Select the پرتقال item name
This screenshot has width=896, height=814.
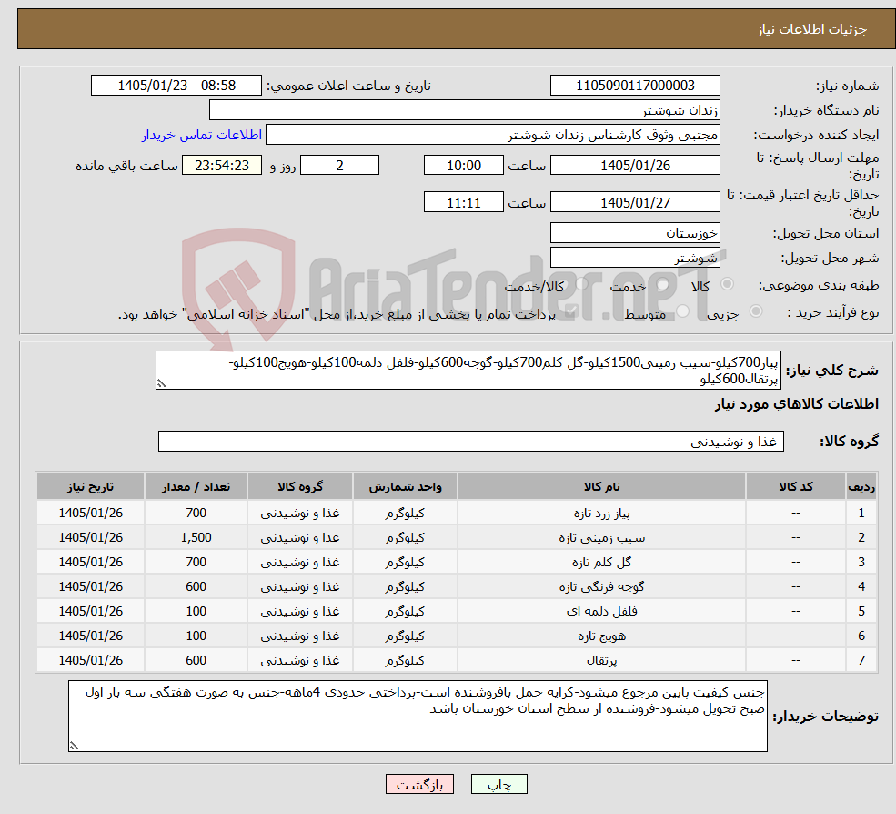point(601,661)
